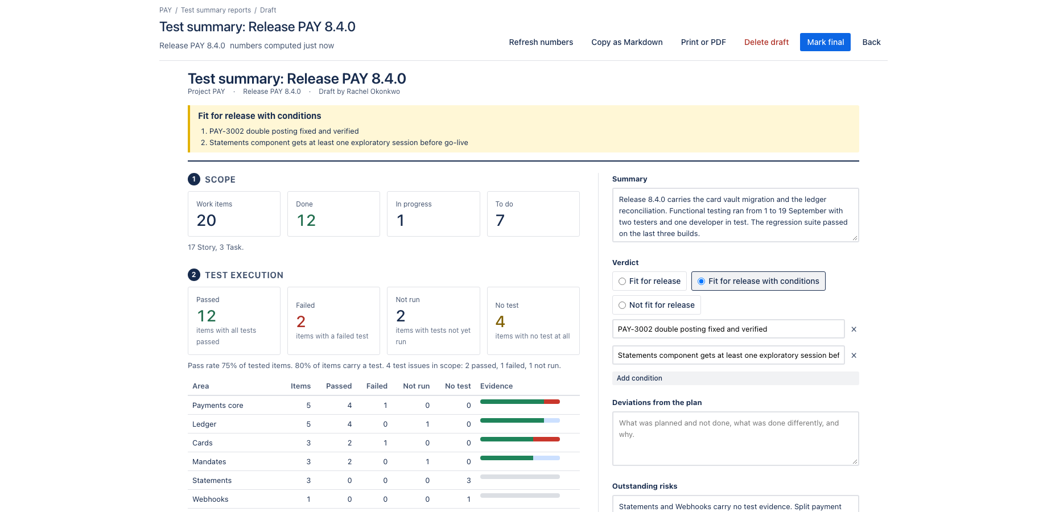Click the Failed 2 items card
1047x512 pixels.
tap(333, 321)
